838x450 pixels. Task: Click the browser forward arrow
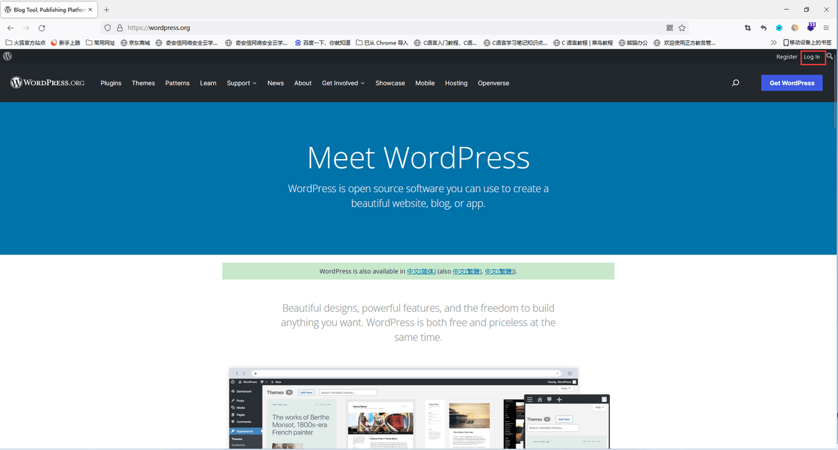(26, 28)
